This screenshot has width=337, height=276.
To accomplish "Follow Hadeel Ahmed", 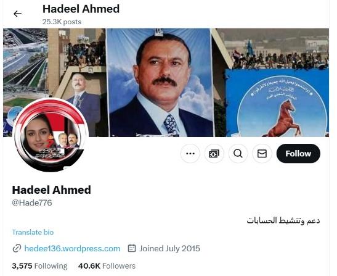I will pyautogui.click(x=298, y=154).
